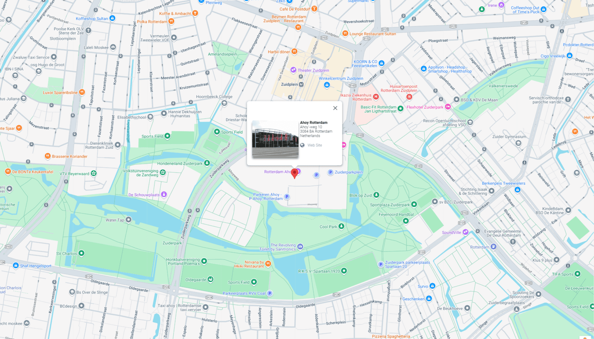This screenshot has height=339, width=594.
Task: Click Huisartsenpost Rotterdam Zuidplein icon
Action: coord(409,97)
